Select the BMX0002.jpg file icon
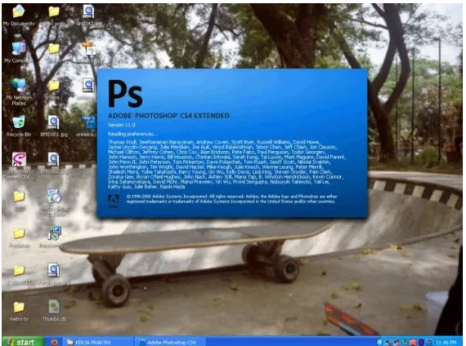 [54, 163]
